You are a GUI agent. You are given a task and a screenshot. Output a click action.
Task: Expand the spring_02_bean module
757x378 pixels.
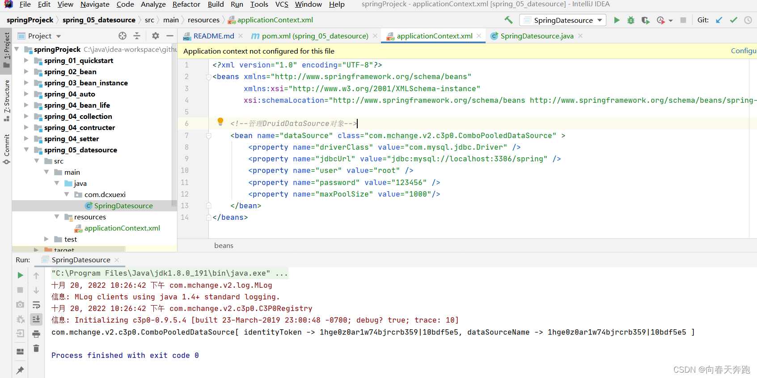(26, 71)
